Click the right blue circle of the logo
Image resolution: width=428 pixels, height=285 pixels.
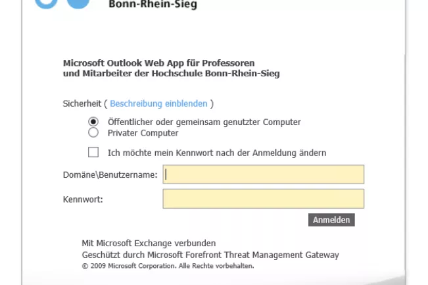point(78,3)
